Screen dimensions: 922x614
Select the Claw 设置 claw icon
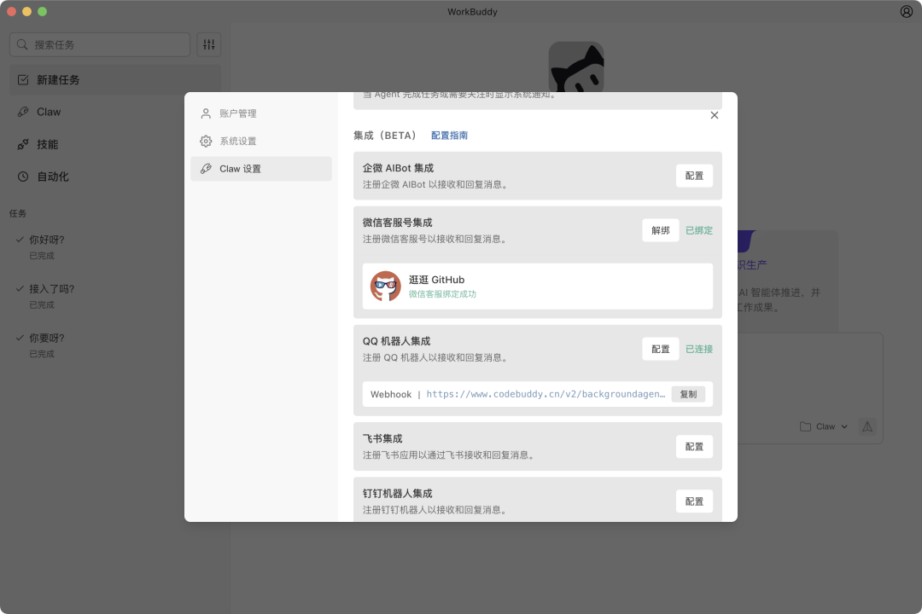click(x=206, y=168)
